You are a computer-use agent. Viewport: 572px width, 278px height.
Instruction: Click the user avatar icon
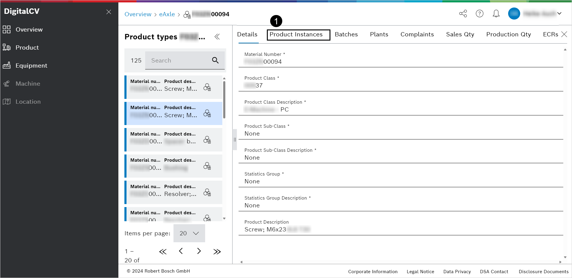click(x=514, y=14)
